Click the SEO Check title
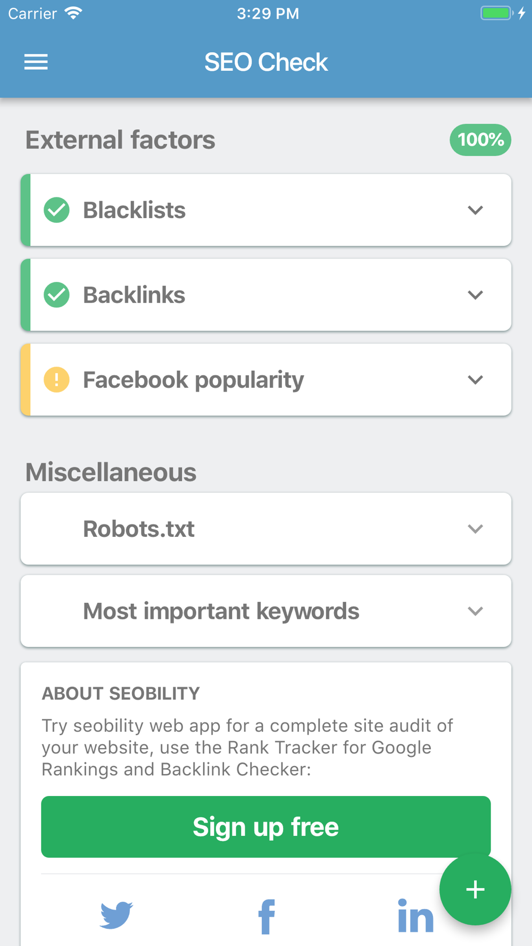Viewport: 532px width, 946px height. point(267,62)
